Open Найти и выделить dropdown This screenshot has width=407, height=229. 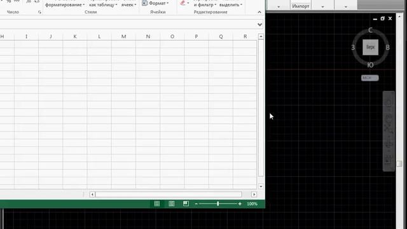pos(230,4)
